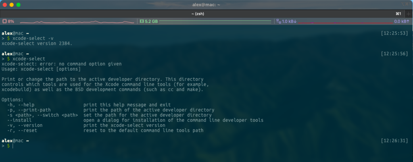Place cursor at the empty bottom prompt
The height and width of the screenshot is (162, 413).
click(x=13, y=146)
